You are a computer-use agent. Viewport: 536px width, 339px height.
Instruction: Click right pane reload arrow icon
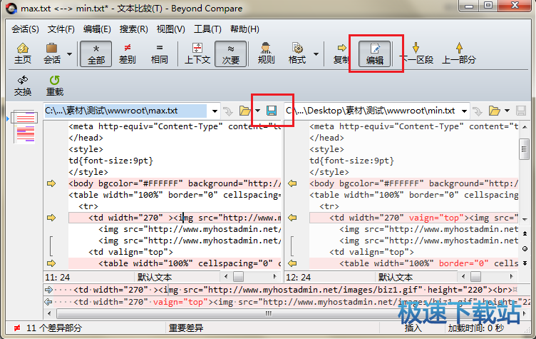(x=478, y=111)
